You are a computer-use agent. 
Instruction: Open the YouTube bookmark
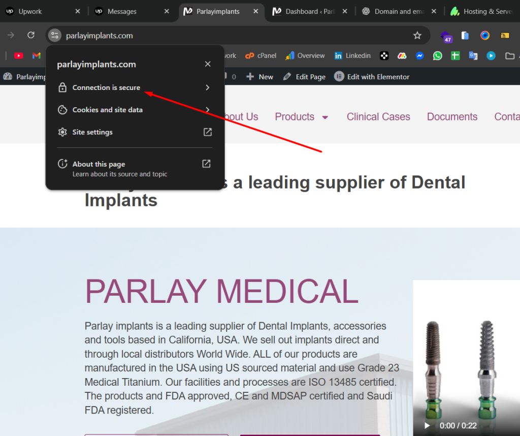coord(19,56)
